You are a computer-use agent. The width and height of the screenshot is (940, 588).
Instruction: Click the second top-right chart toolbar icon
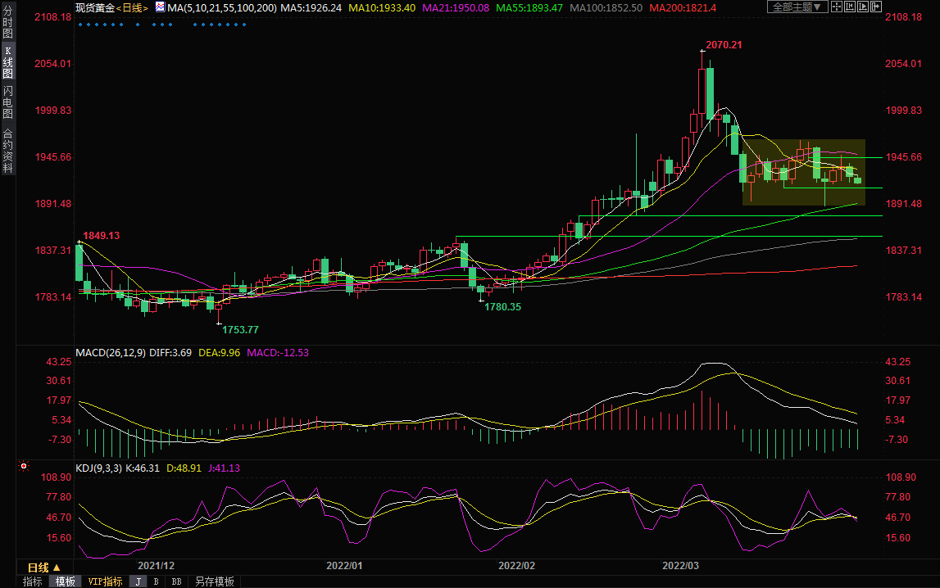click(854, 7)
